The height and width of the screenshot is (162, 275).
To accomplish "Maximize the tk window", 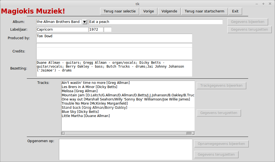I will (263, 4).
